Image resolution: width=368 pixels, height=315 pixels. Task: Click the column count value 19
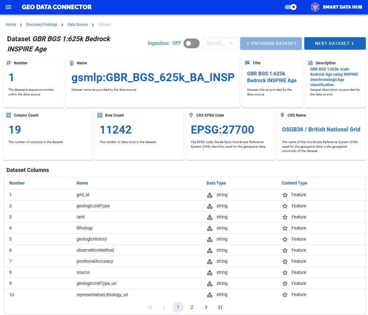coord(14,130)
